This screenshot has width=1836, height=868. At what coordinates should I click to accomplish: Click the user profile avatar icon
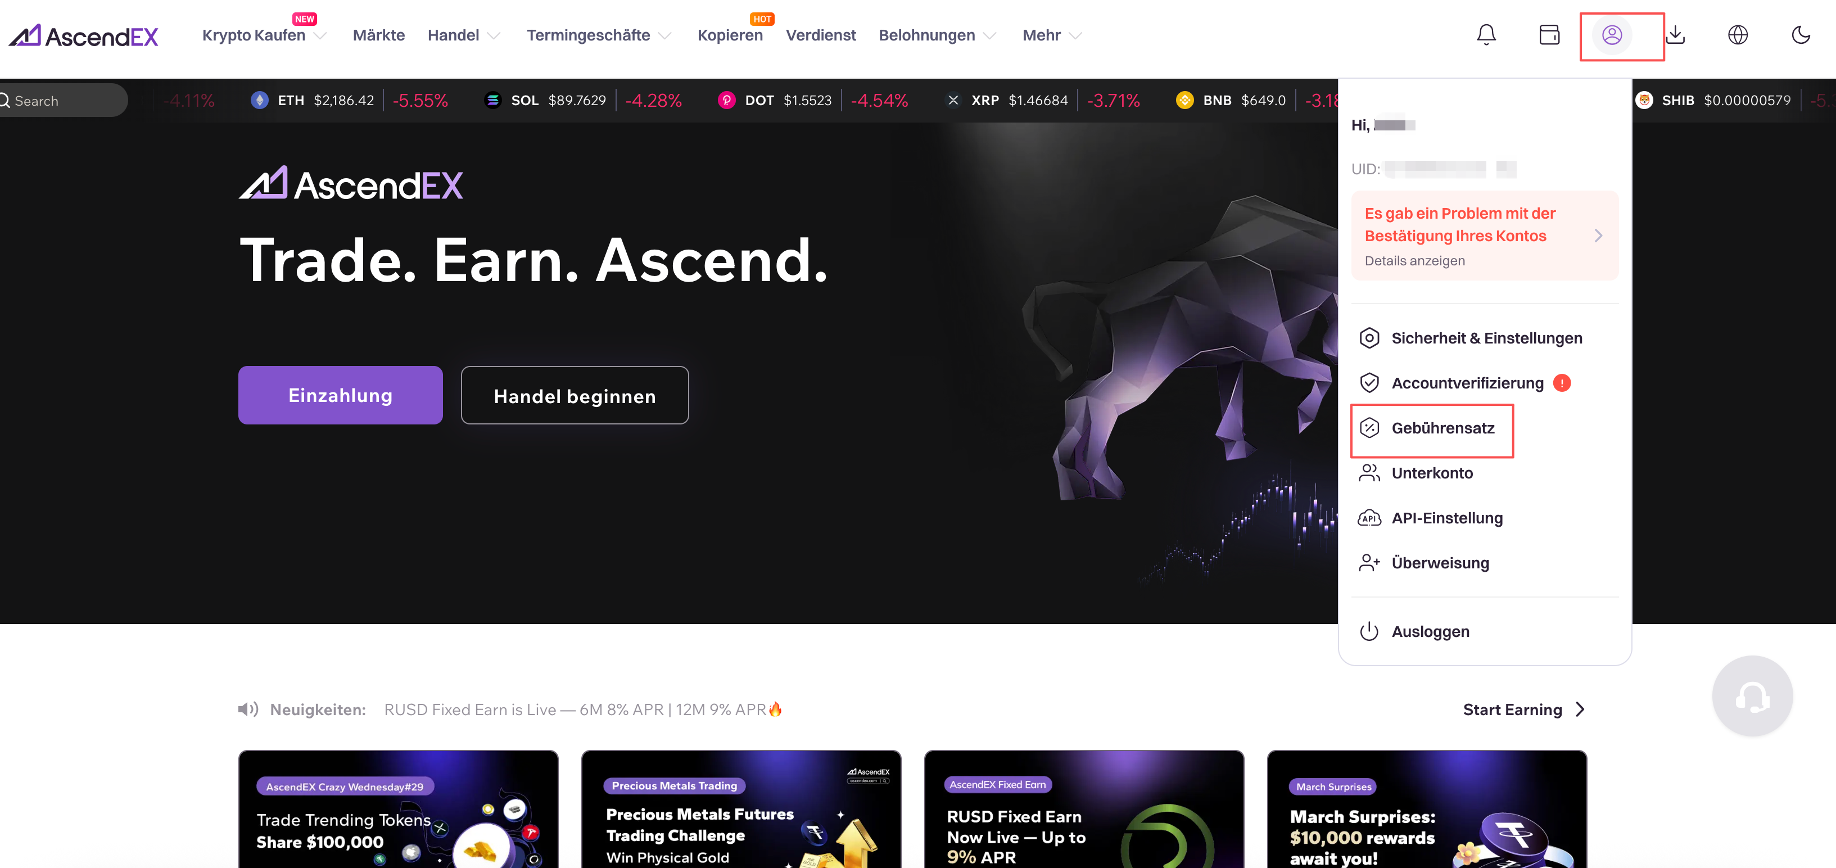tap(1612, 35)
